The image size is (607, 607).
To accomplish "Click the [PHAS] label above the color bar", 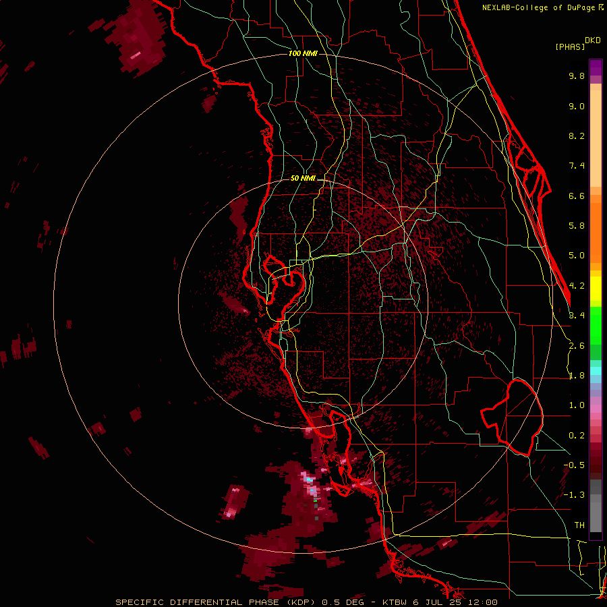I will [x=570, y=47].
